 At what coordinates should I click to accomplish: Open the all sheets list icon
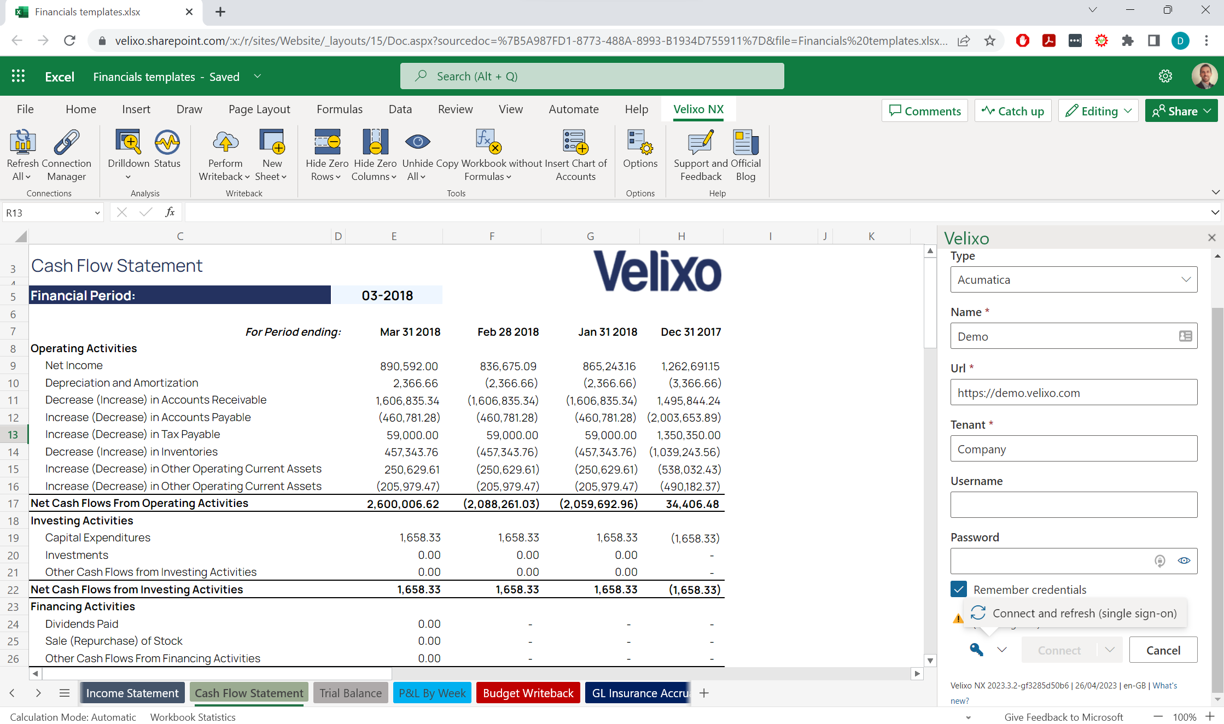65,693
